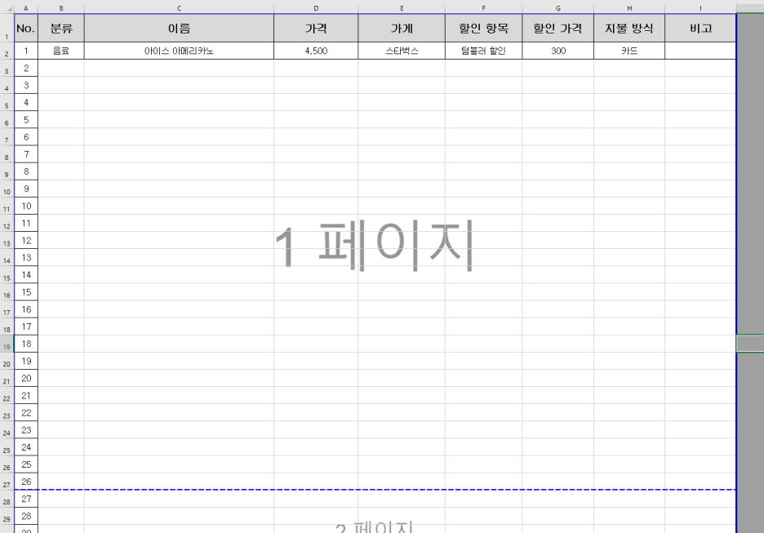The width and height of the screenshot is (764, 533).
Task: Click the cell numbered 10 in No. column
Action: coord(26,206)
